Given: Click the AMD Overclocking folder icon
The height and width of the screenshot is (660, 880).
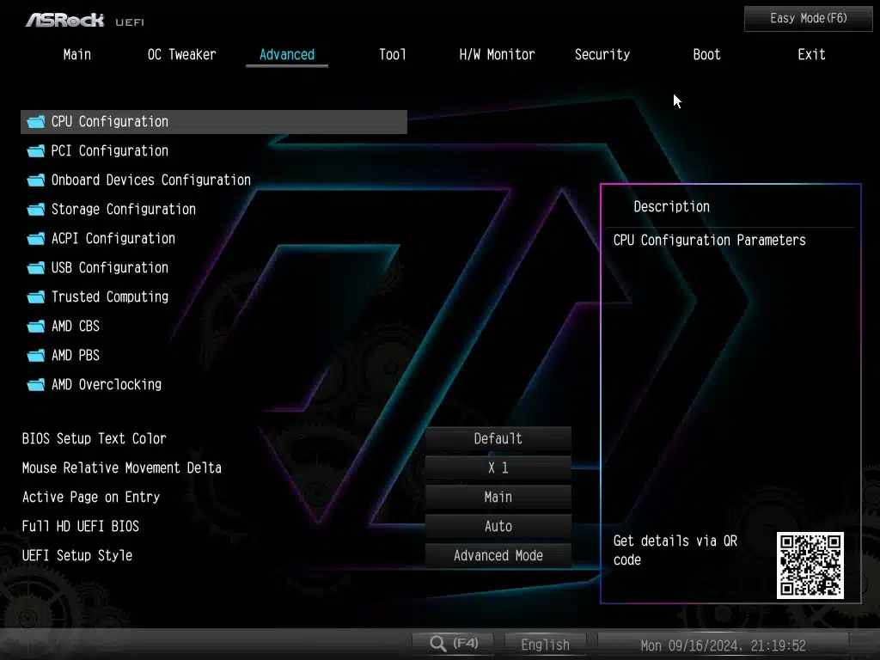Looking at the screenshot, I should pos(36,384).
